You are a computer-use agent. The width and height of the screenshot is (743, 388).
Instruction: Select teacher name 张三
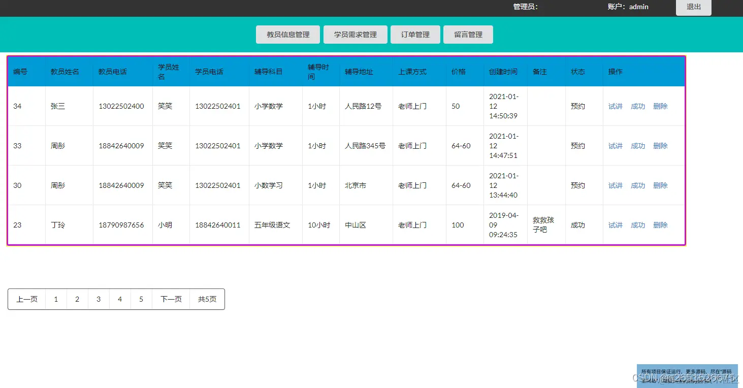click(58, 106)
